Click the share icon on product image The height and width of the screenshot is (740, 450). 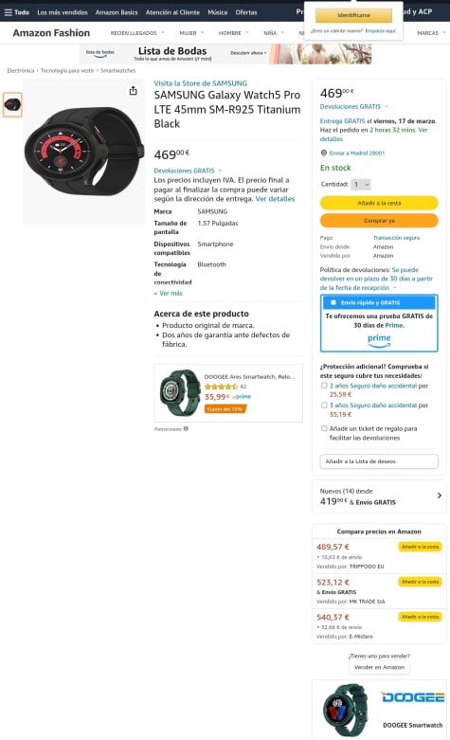(134, 91)
